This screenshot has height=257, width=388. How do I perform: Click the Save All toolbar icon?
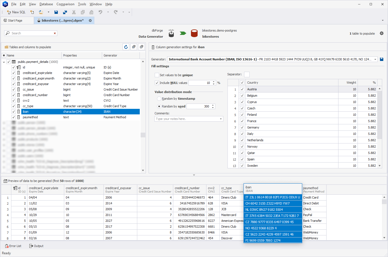point(65,12)
